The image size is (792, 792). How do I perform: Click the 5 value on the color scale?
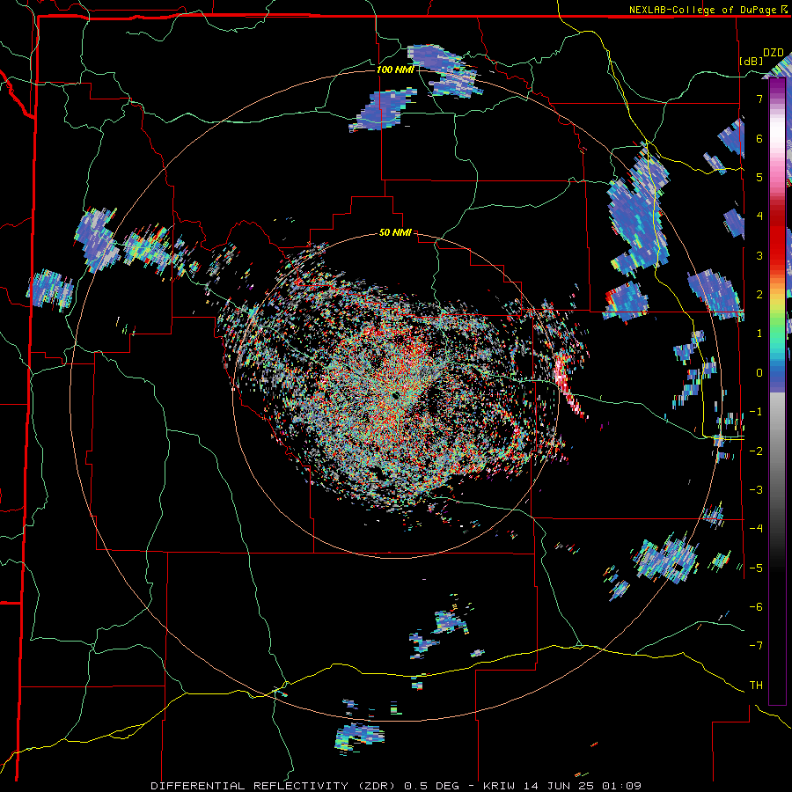(x=759, y=177)
